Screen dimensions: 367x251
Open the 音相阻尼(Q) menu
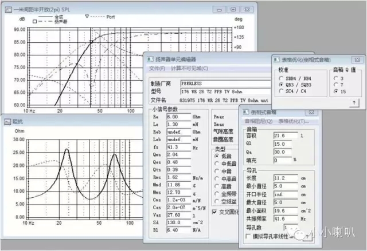pos(260,122)
